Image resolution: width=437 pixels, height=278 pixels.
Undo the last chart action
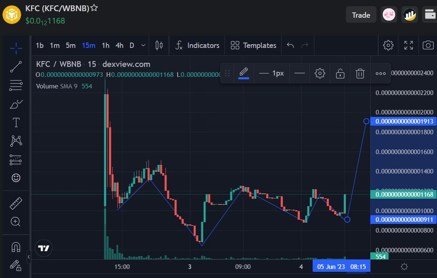[x=290, y=45]
